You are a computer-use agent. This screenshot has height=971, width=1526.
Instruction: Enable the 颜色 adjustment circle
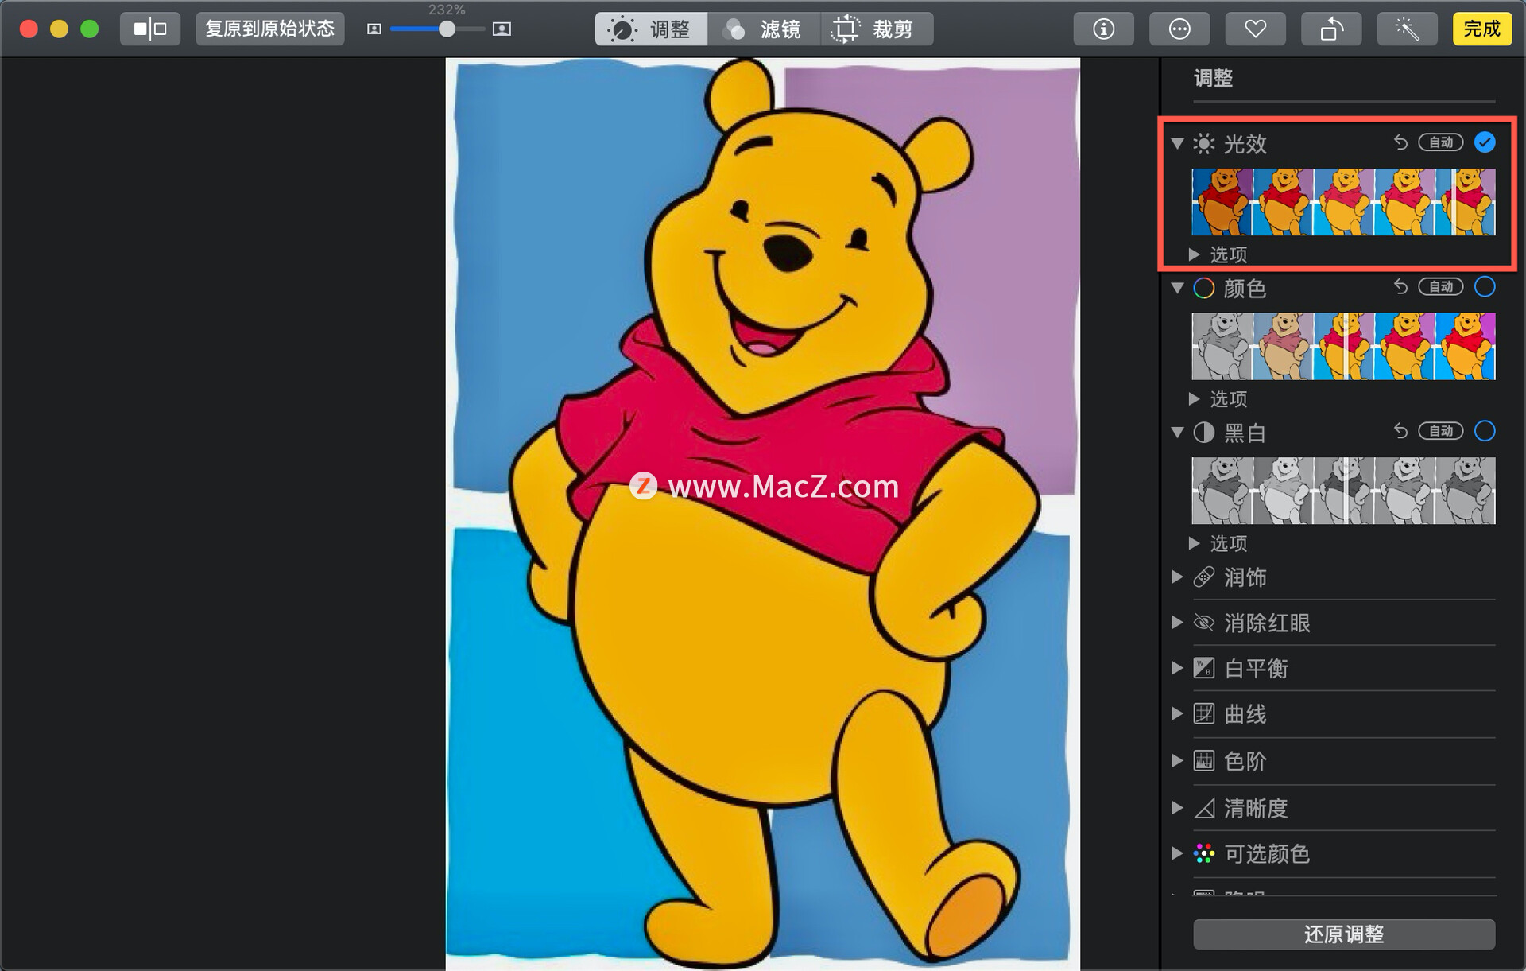coord(1484,287)
